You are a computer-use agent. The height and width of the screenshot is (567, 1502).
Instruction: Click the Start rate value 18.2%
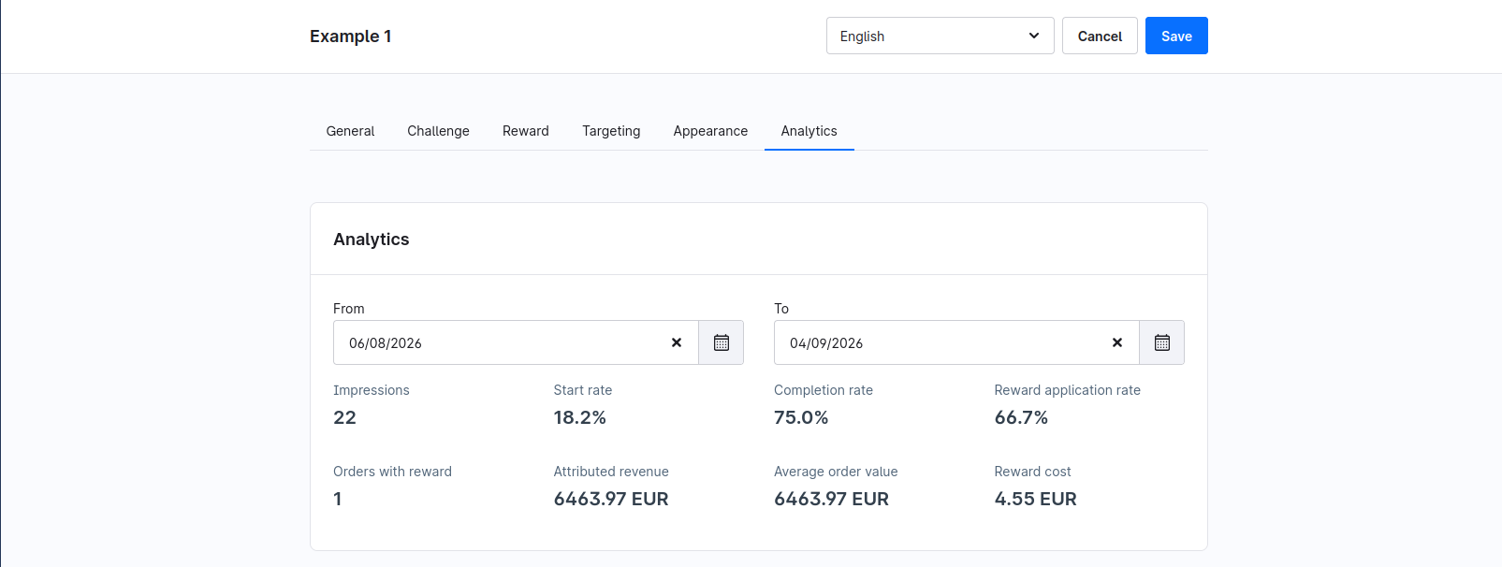click(x=580, y=417)
